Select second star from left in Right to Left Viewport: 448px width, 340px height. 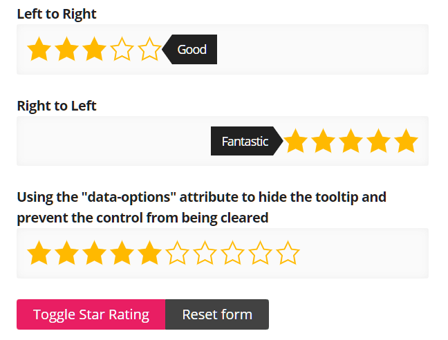(323, 141)
